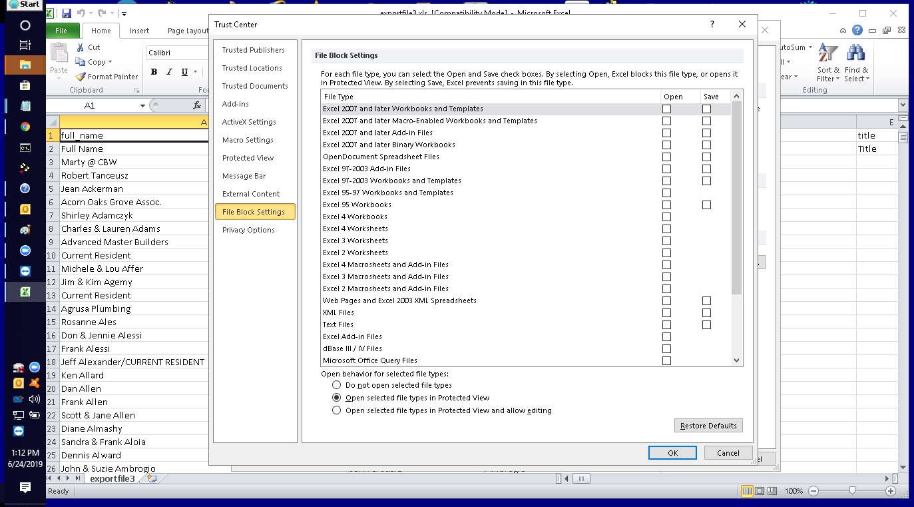Viewport: 914px width, 507px height.
Task: Open Google Chrome from the taskbar
Action: pos(25,127)
